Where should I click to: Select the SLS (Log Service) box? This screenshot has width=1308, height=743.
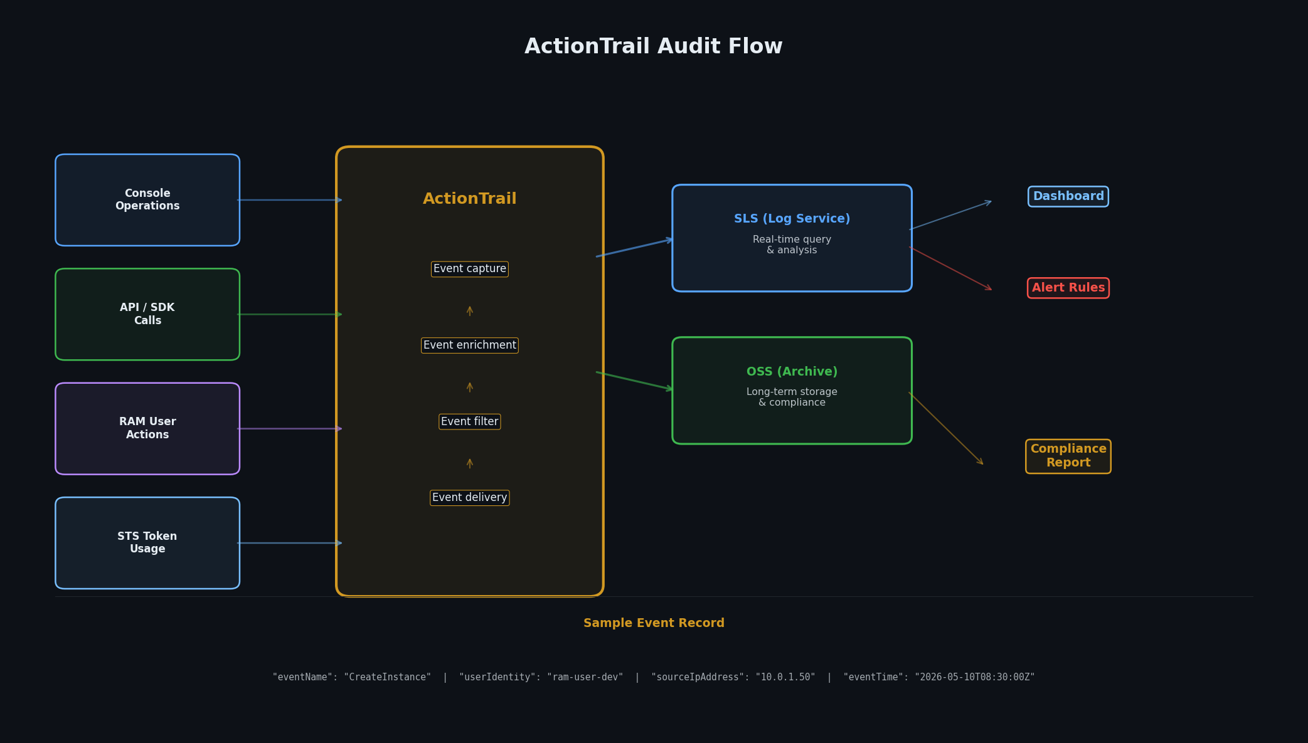[792, 238]
